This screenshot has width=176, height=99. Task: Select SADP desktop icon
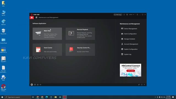click(4, 78)
